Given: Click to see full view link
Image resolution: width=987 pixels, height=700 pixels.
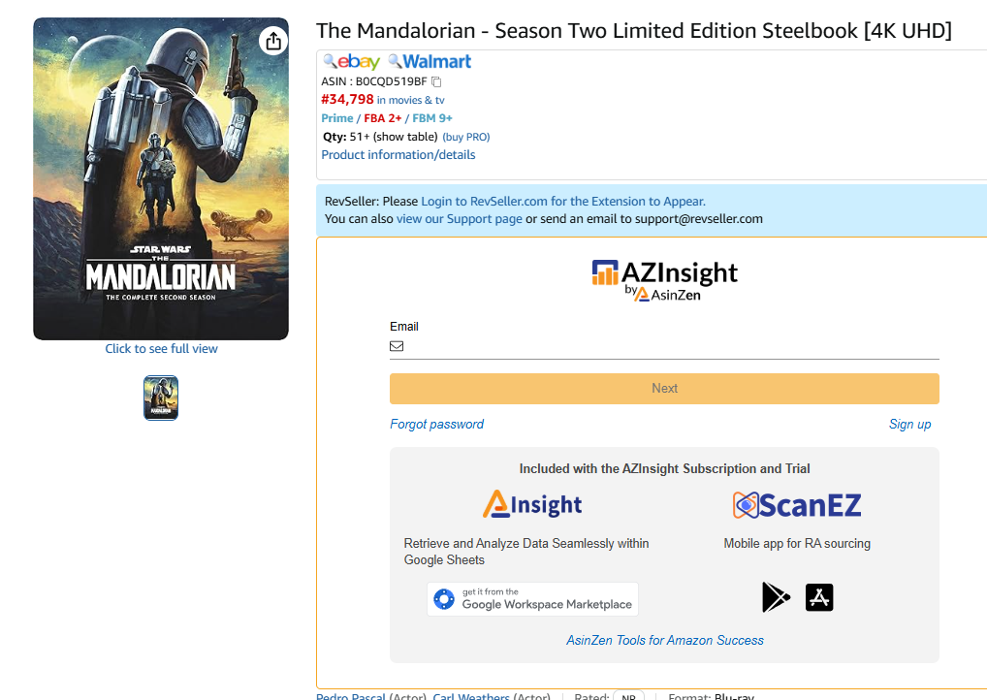Looking at the screenshot, I should 161,348.
